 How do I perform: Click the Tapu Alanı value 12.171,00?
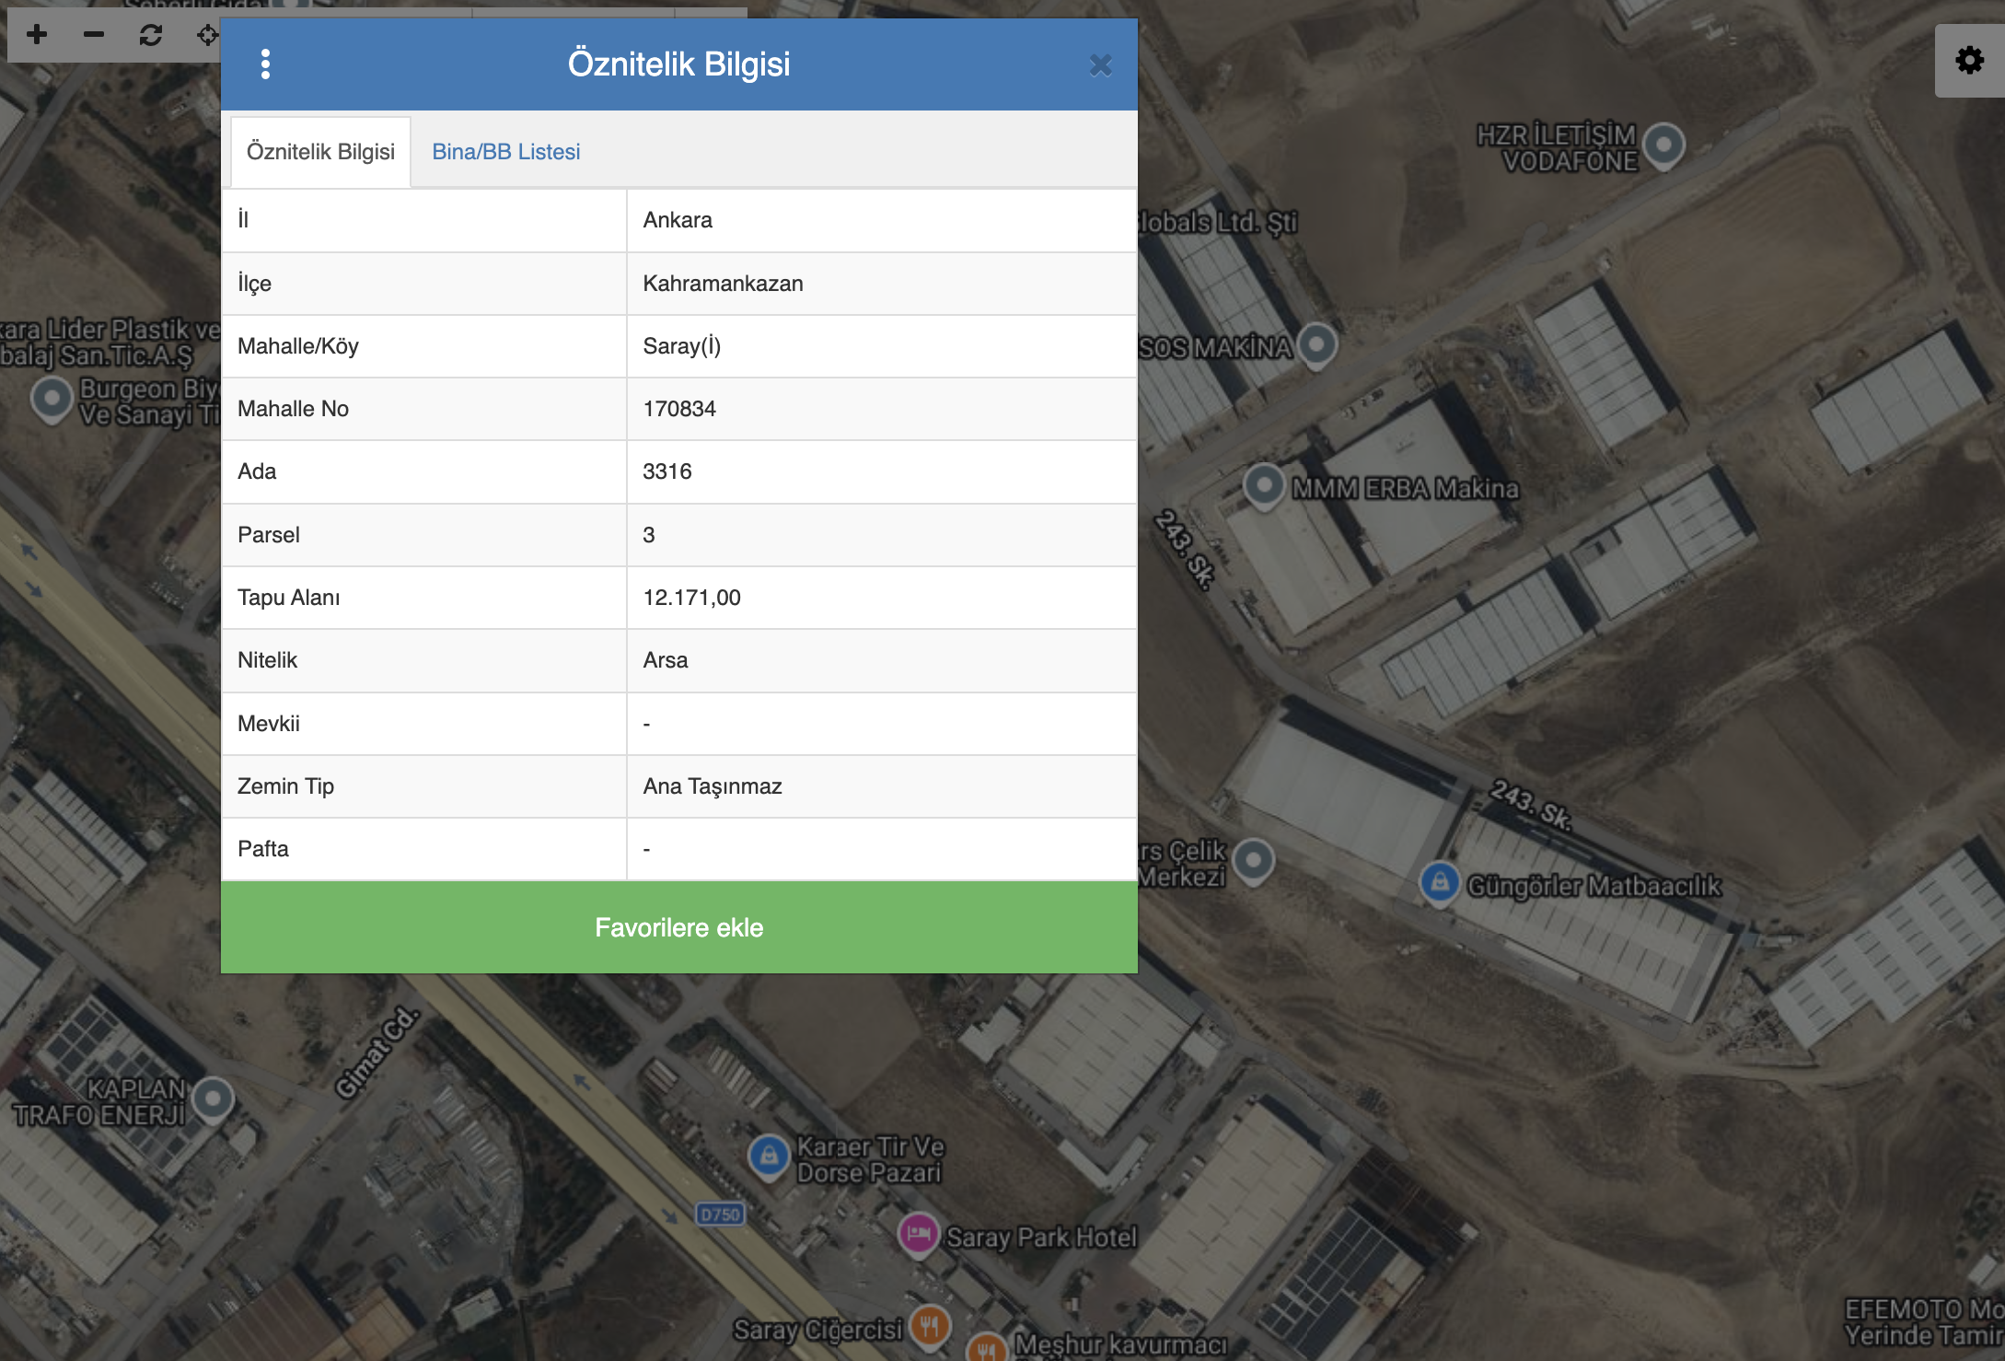pos(691,598)
